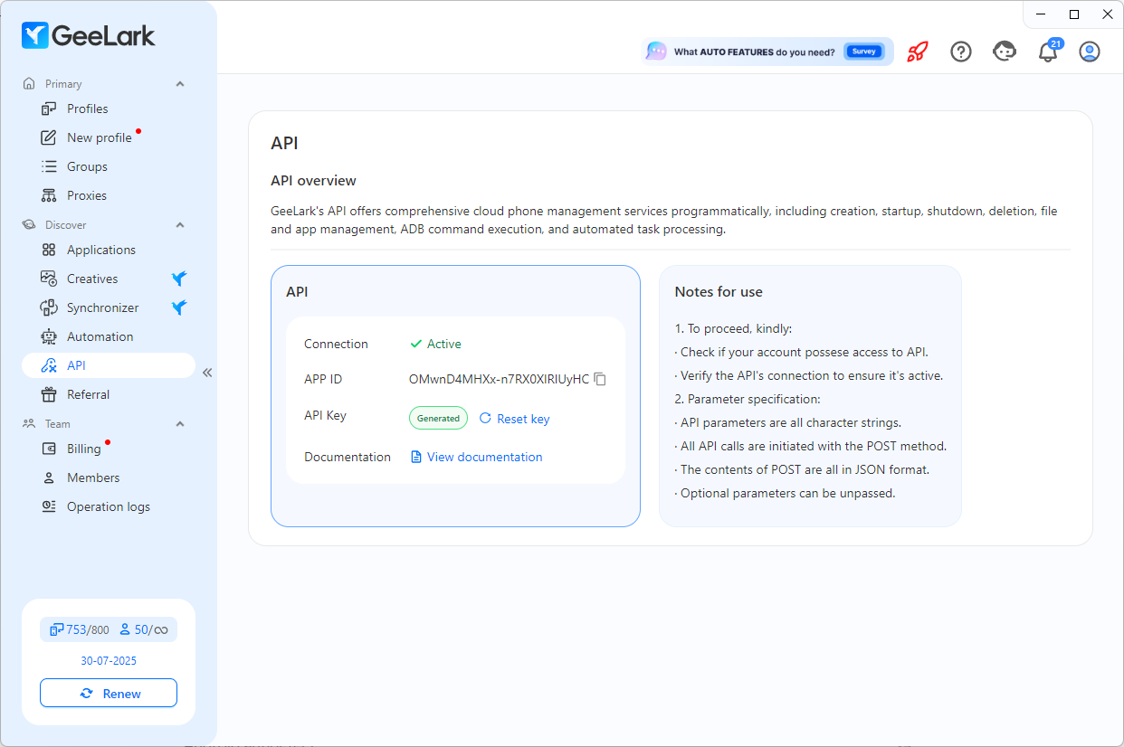The image size is (1124, 747).
Task: Open Operation logs
Action: pyautogui.click(x=109, y=506)
